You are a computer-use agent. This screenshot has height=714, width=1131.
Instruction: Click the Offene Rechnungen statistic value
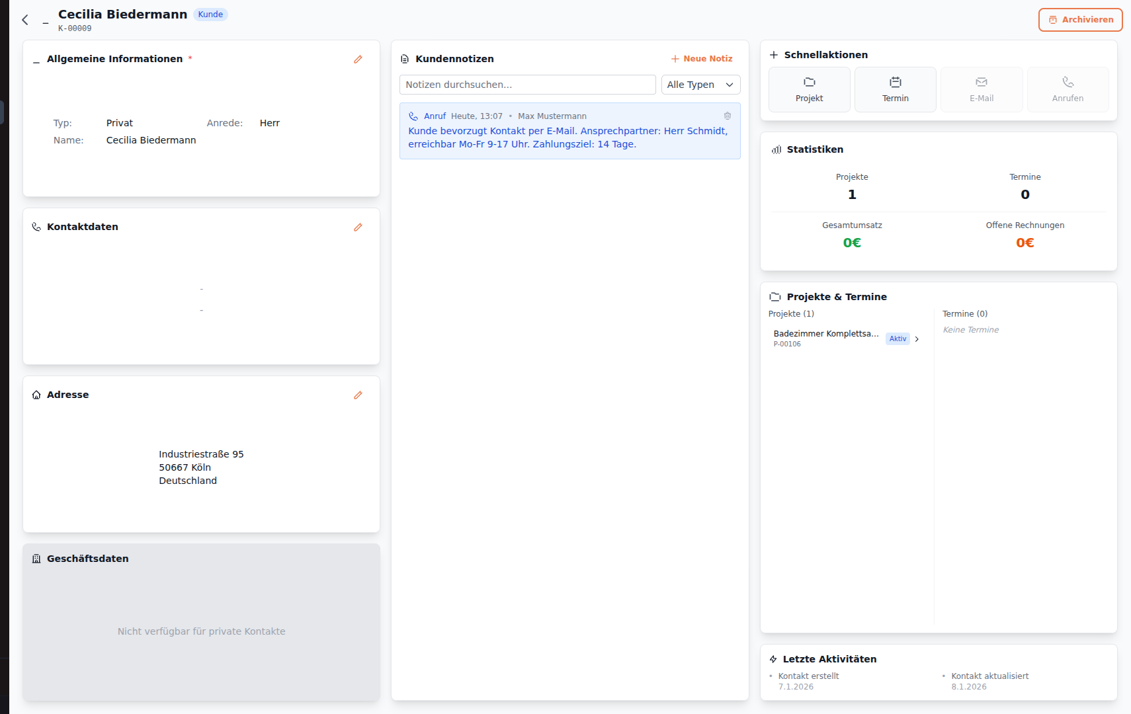click(x=1025, y=243)
